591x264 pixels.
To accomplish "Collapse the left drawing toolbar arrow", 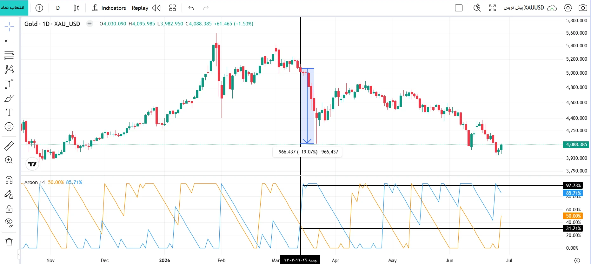I will tap(19, 254).
